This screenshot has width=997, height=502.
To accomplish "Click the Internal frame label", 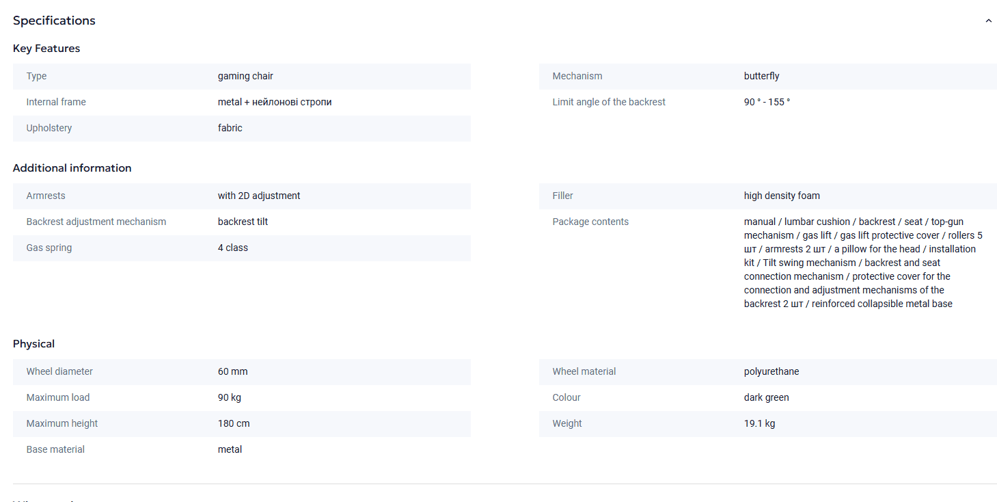I will click(56, 102).
